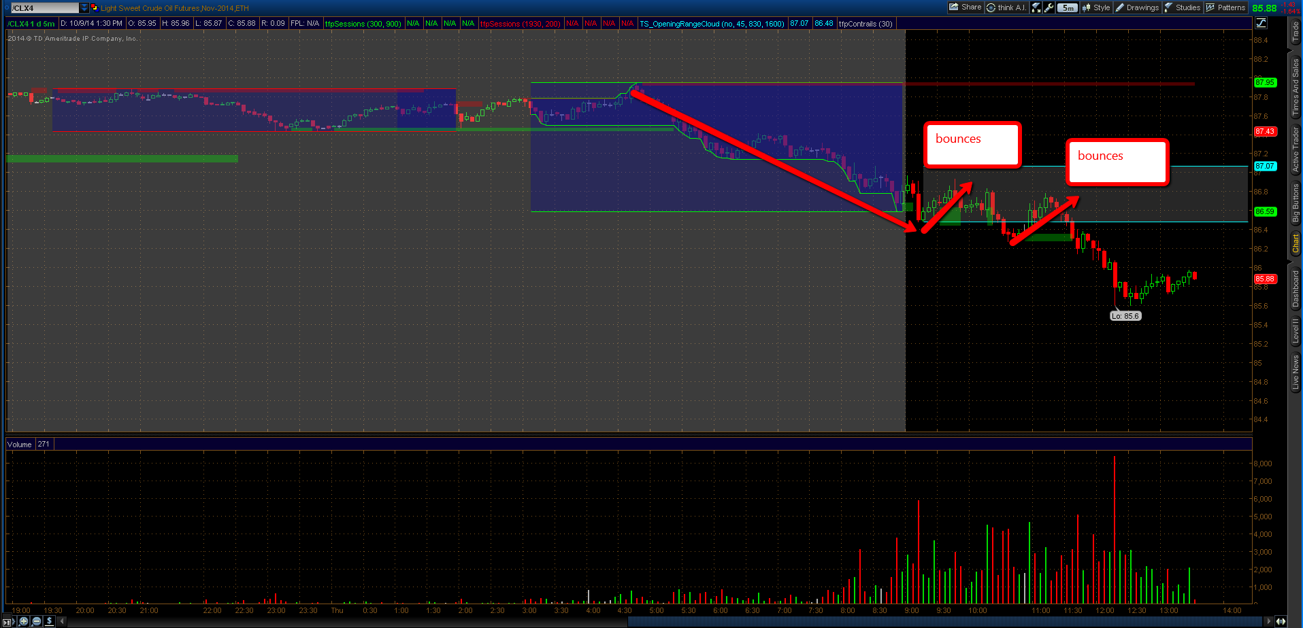
Task: Launch think A.I. tool
Action: click(x=1006, y=7)
